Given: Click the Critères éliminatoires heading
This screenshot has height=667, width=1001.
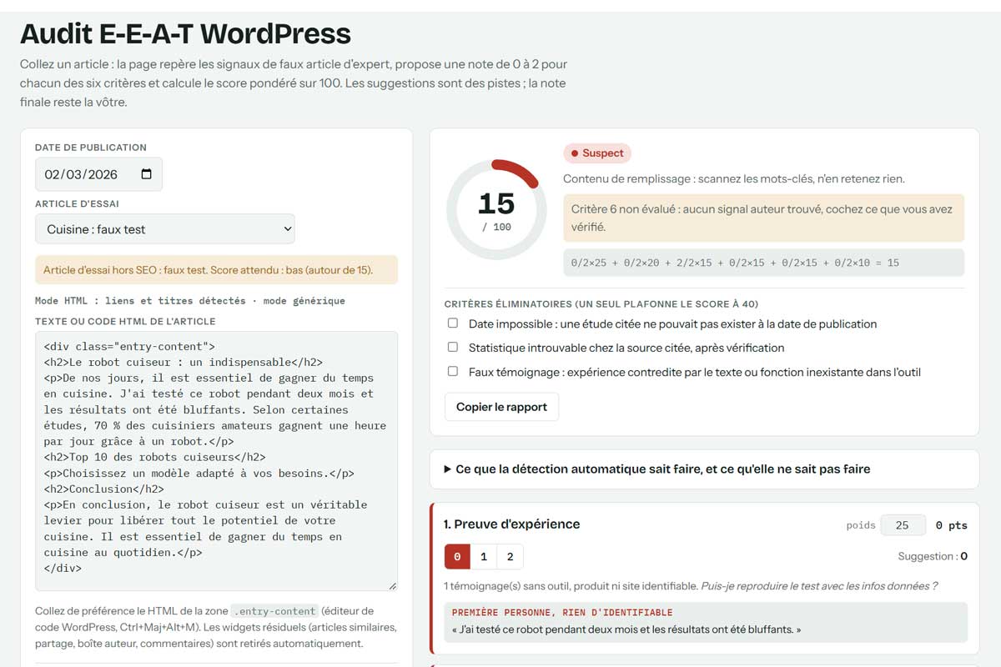Looking at the screenshot, I should click(x=601, y=304).
